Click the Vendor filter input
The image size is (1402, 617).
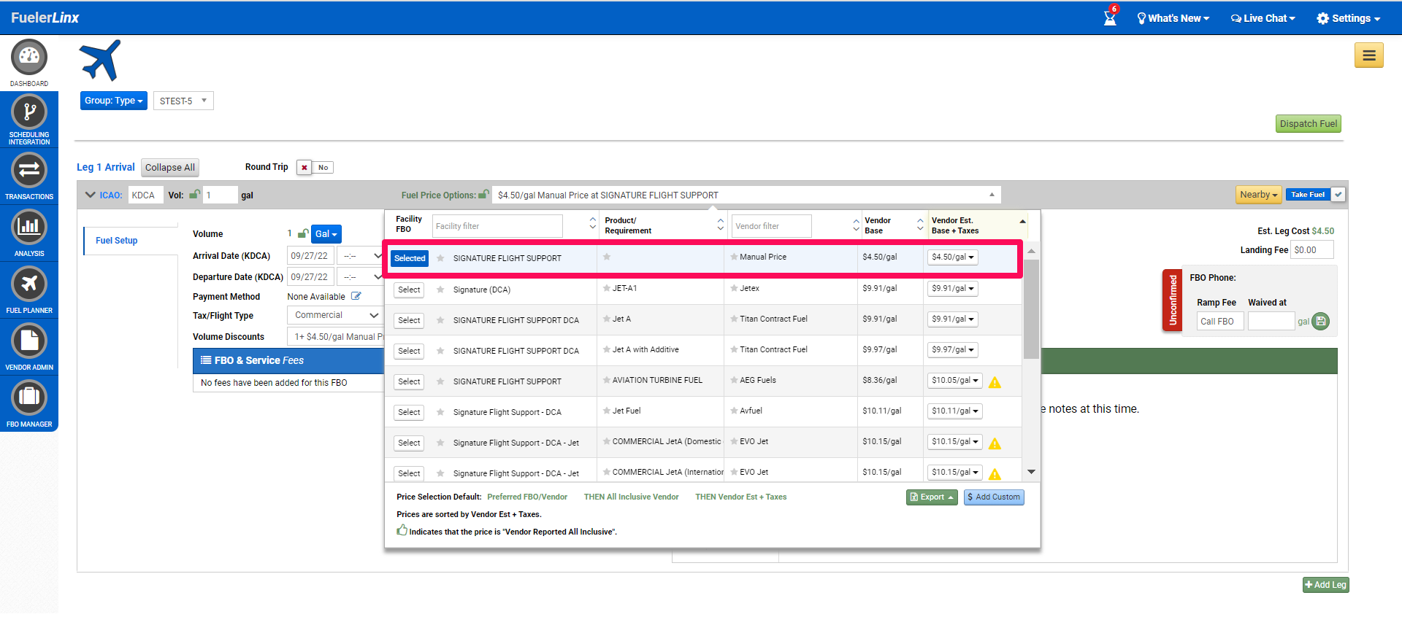[772, 226]
